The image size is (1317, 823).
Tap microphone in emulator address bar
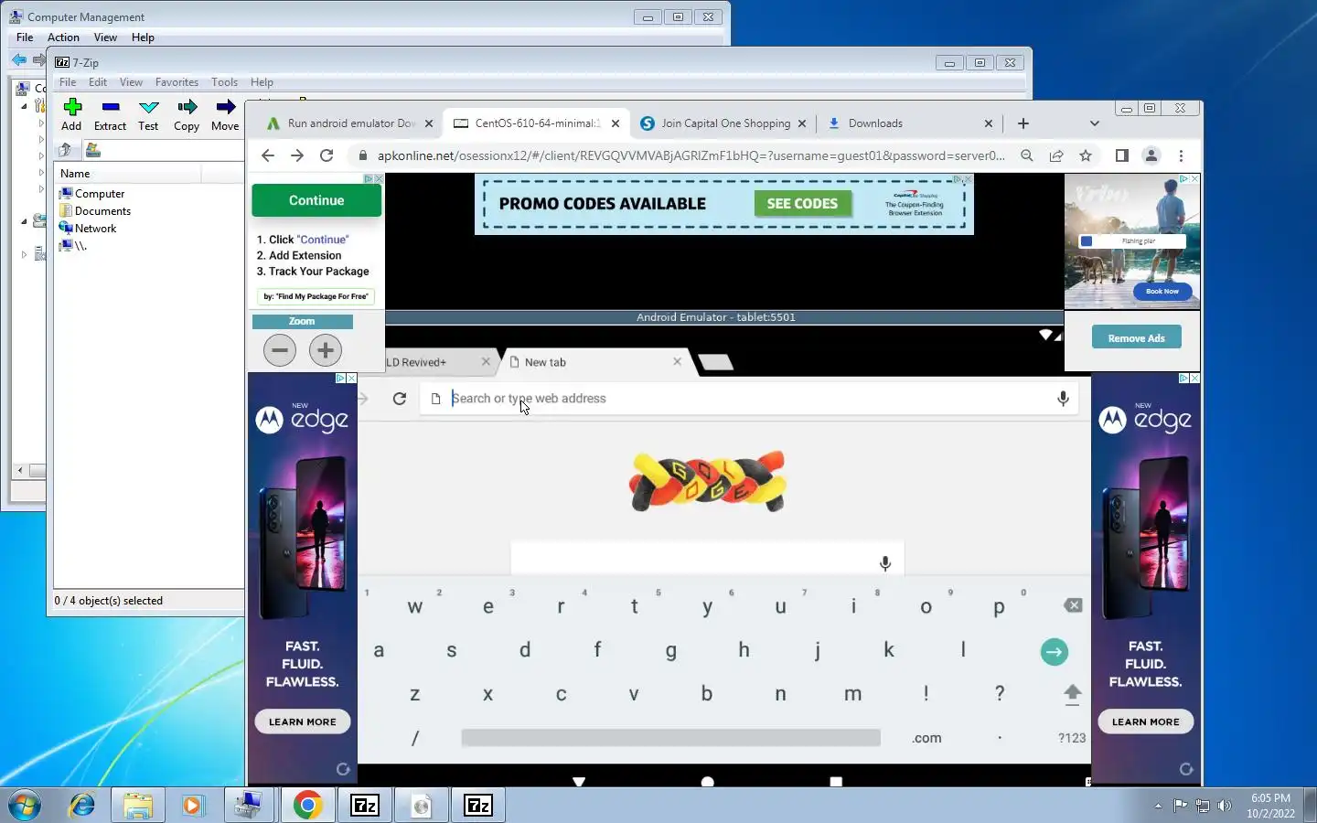pos(1063,399)
